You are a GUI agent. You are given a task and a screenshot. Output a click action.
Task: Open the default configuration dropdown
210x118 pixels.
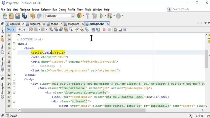click(60, 16)
